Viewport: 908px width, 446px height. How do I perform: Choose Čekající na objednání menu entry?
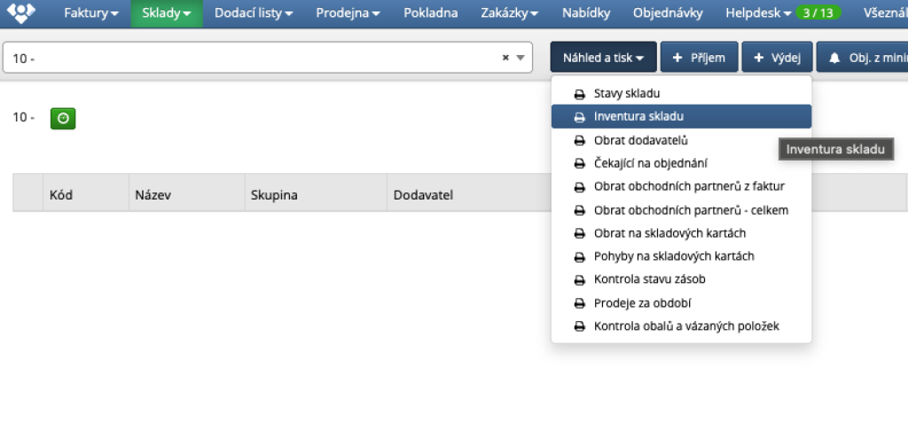pos(650,163)
